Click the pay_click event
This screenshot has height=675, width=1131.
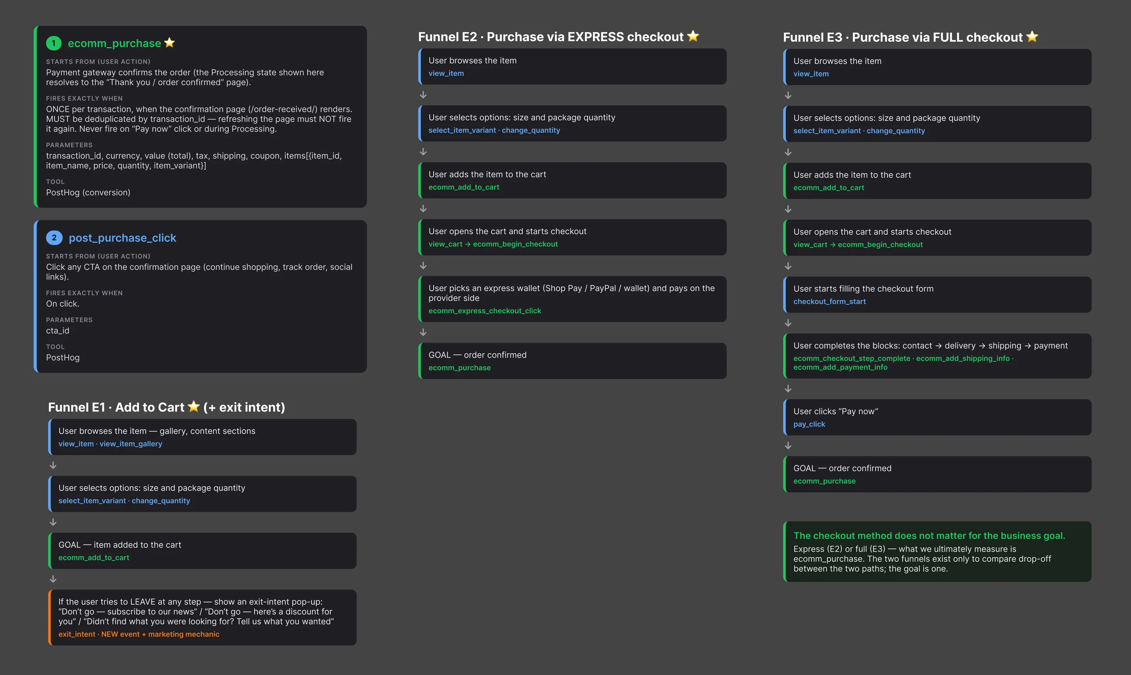click(809, 424)
